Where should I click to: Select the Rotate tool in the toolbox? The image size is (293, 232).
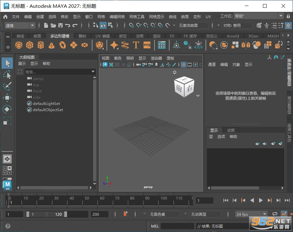(7, 109)
